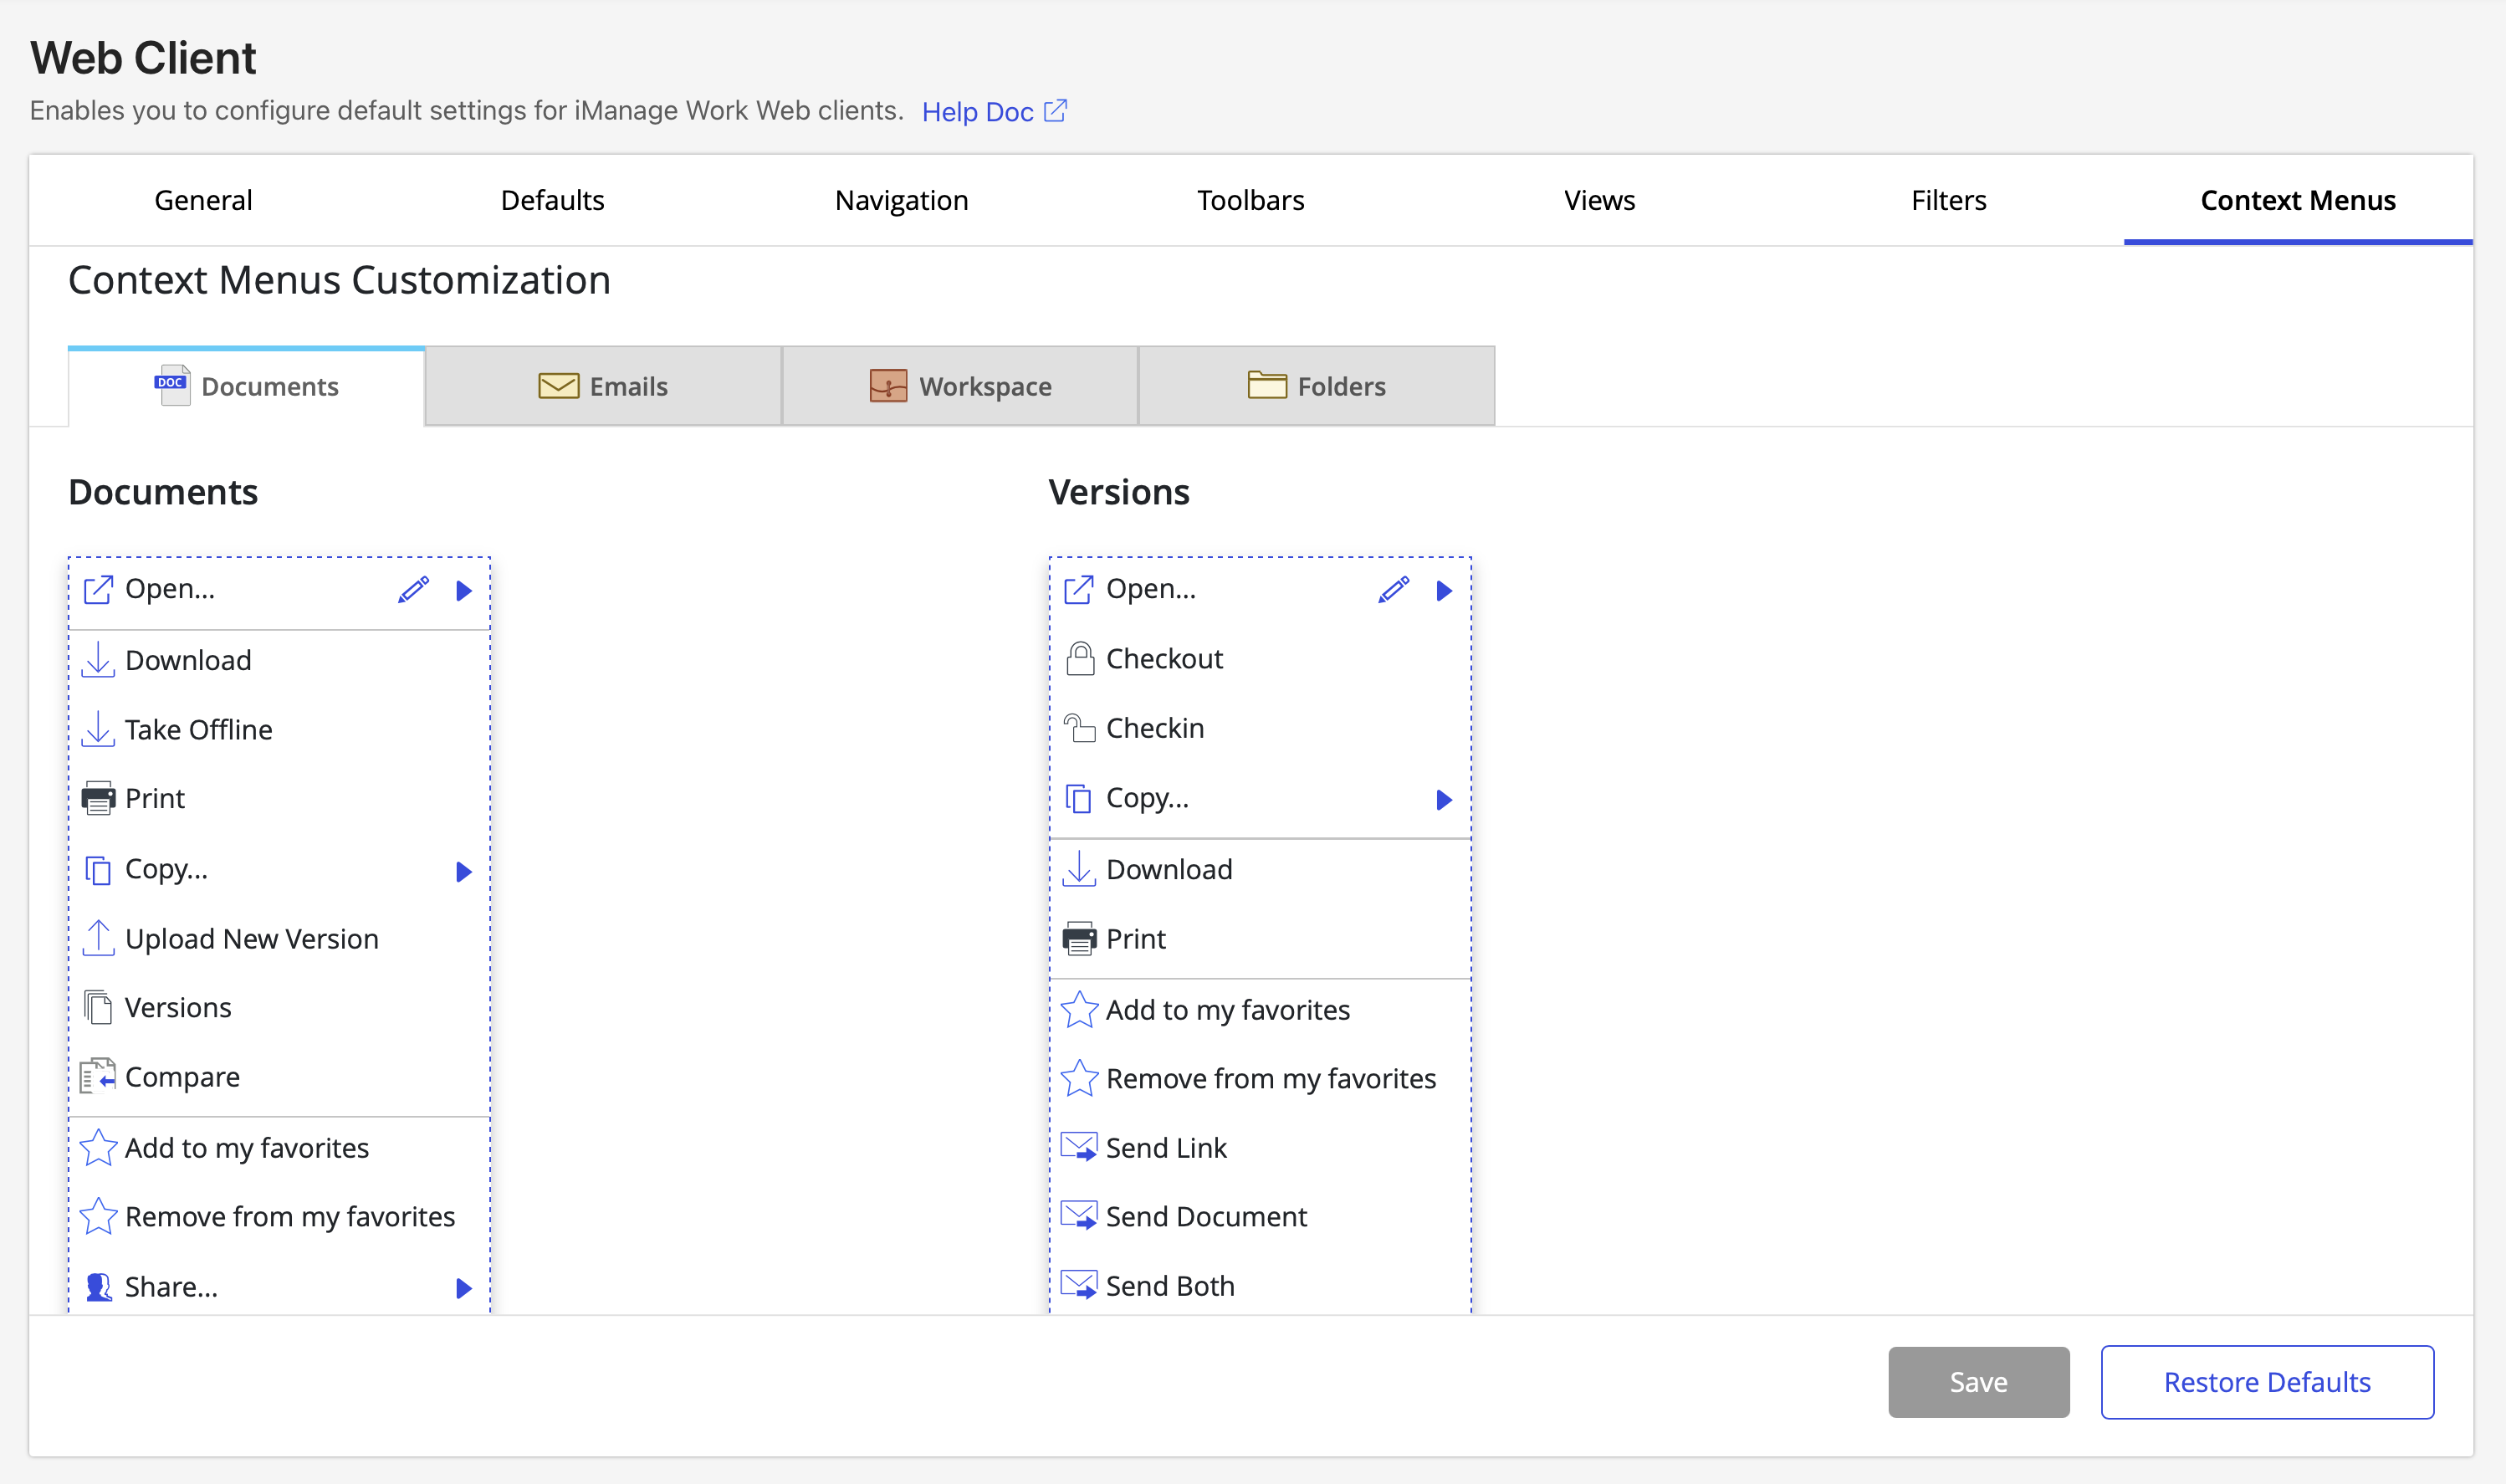The image size is (2506, 1484).
Task: Go to the Filters tab
Action: 1948,200
